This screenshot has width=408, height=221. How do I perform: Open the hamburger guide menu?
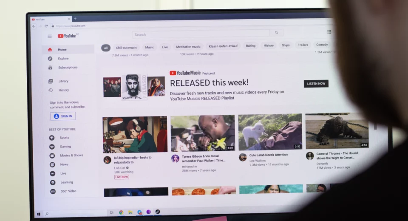coord(50,36)
